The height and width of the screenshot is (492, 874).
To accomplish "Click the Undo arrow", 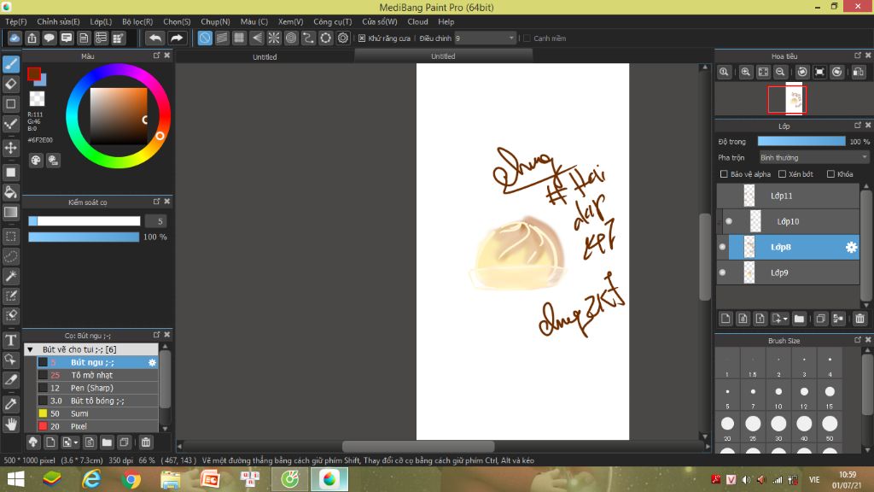I will (155, 38).
